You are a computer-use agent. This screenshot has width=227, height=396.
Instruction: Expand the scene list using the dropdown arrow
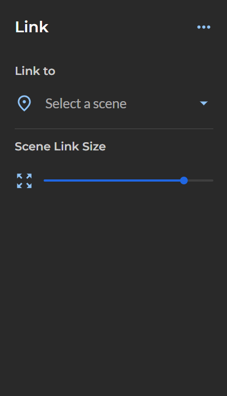point(204,103)
